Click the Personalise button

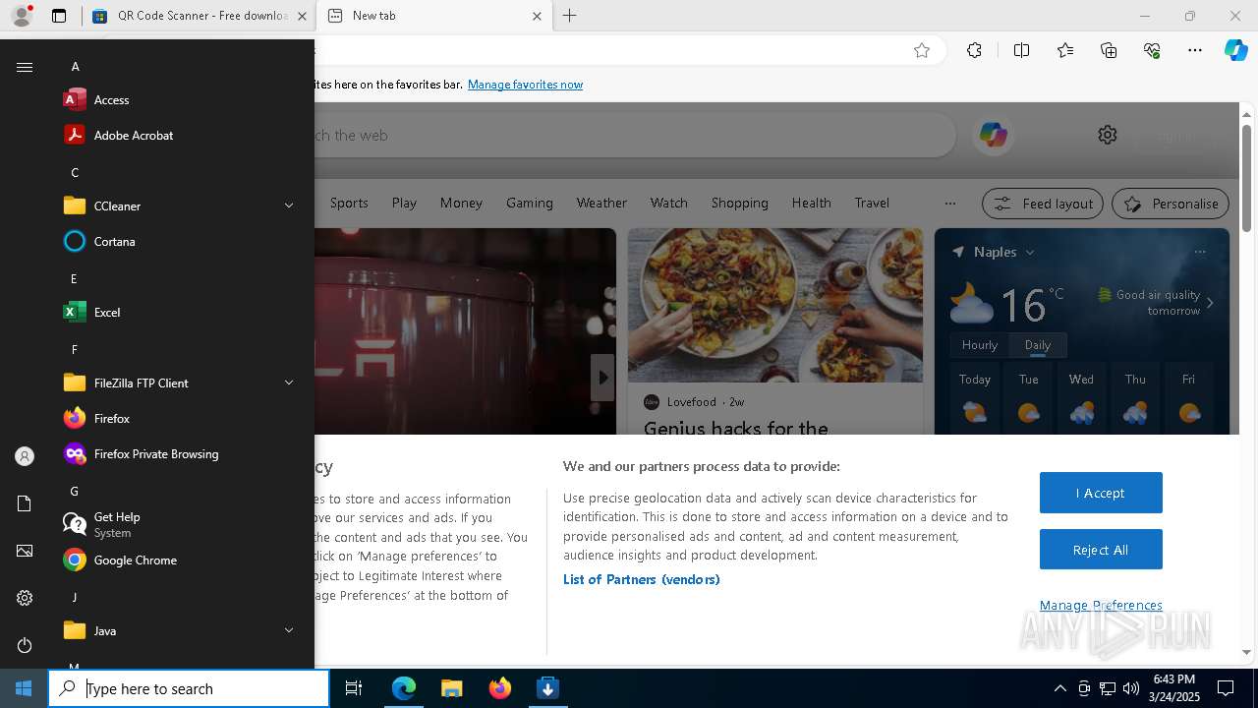[x=1171, y=204]
